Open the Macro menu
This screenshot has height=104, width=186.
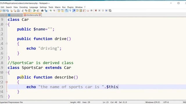coord(58,7)
